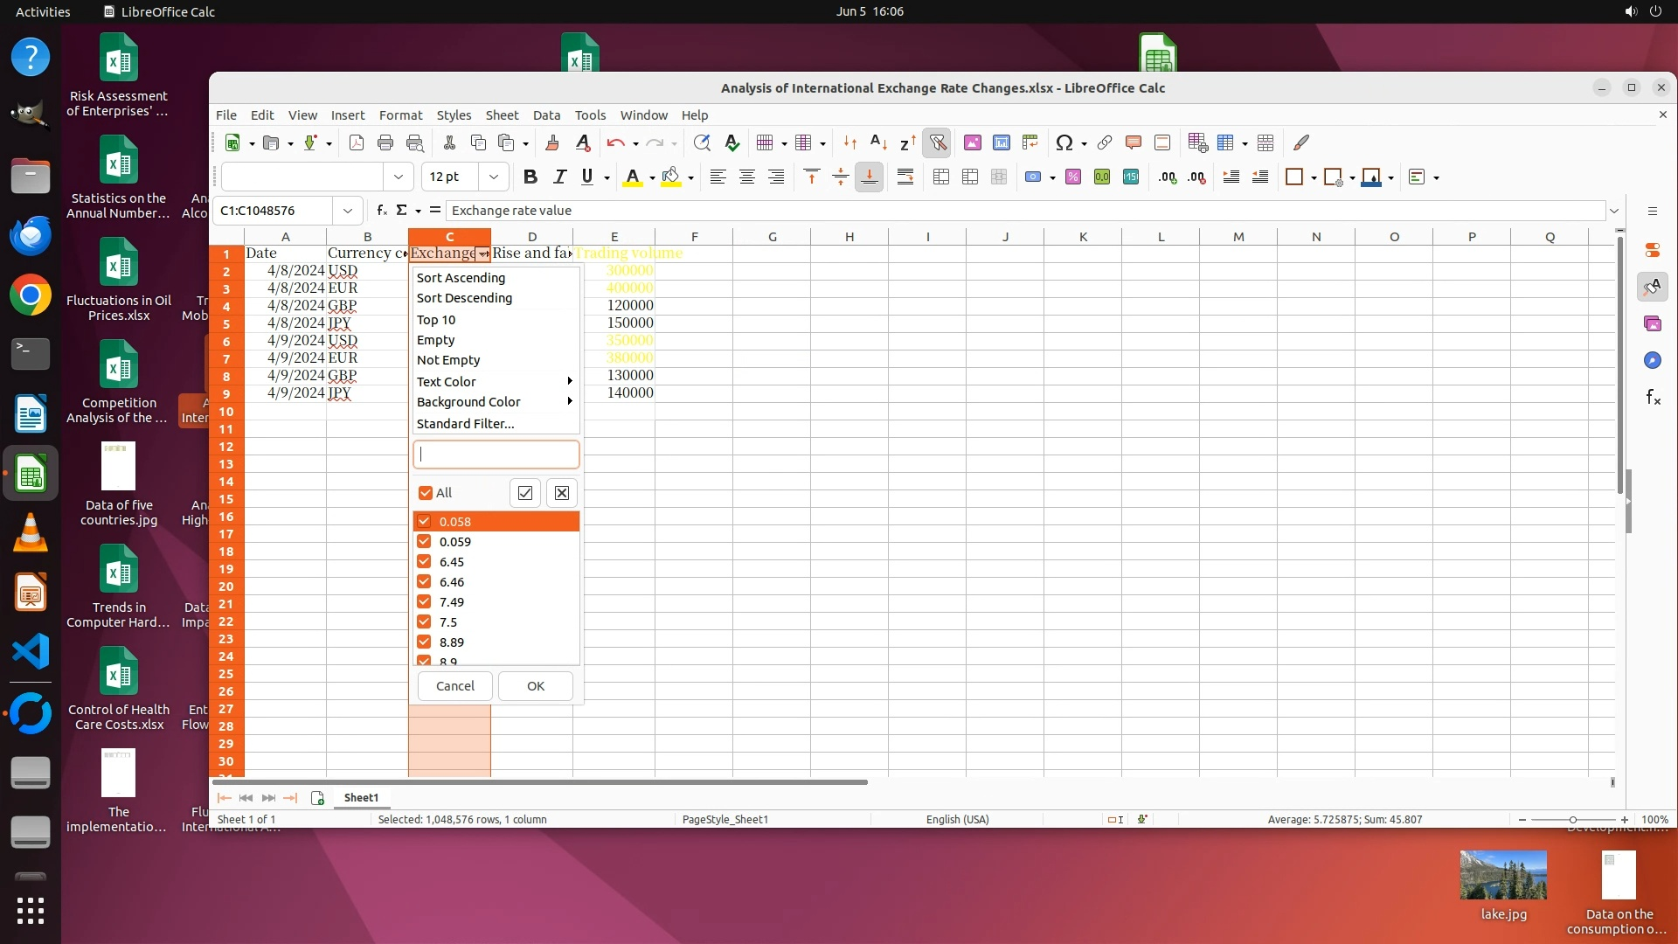1678x944 pixels.
Task: Click the Format as Percent icon
Action: pyautogui.click(x=1073, y=177)
